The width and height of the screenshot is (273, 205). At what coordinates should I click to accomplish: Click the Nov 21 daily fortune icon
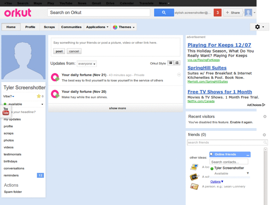pos(55,78)
